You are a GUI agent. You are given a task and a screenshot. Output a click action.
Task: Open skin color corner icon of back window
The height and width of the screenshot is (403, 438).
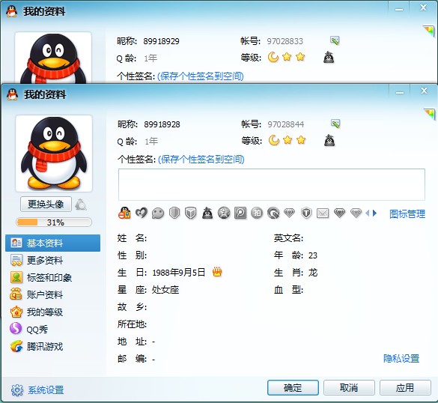coord(429,31)
